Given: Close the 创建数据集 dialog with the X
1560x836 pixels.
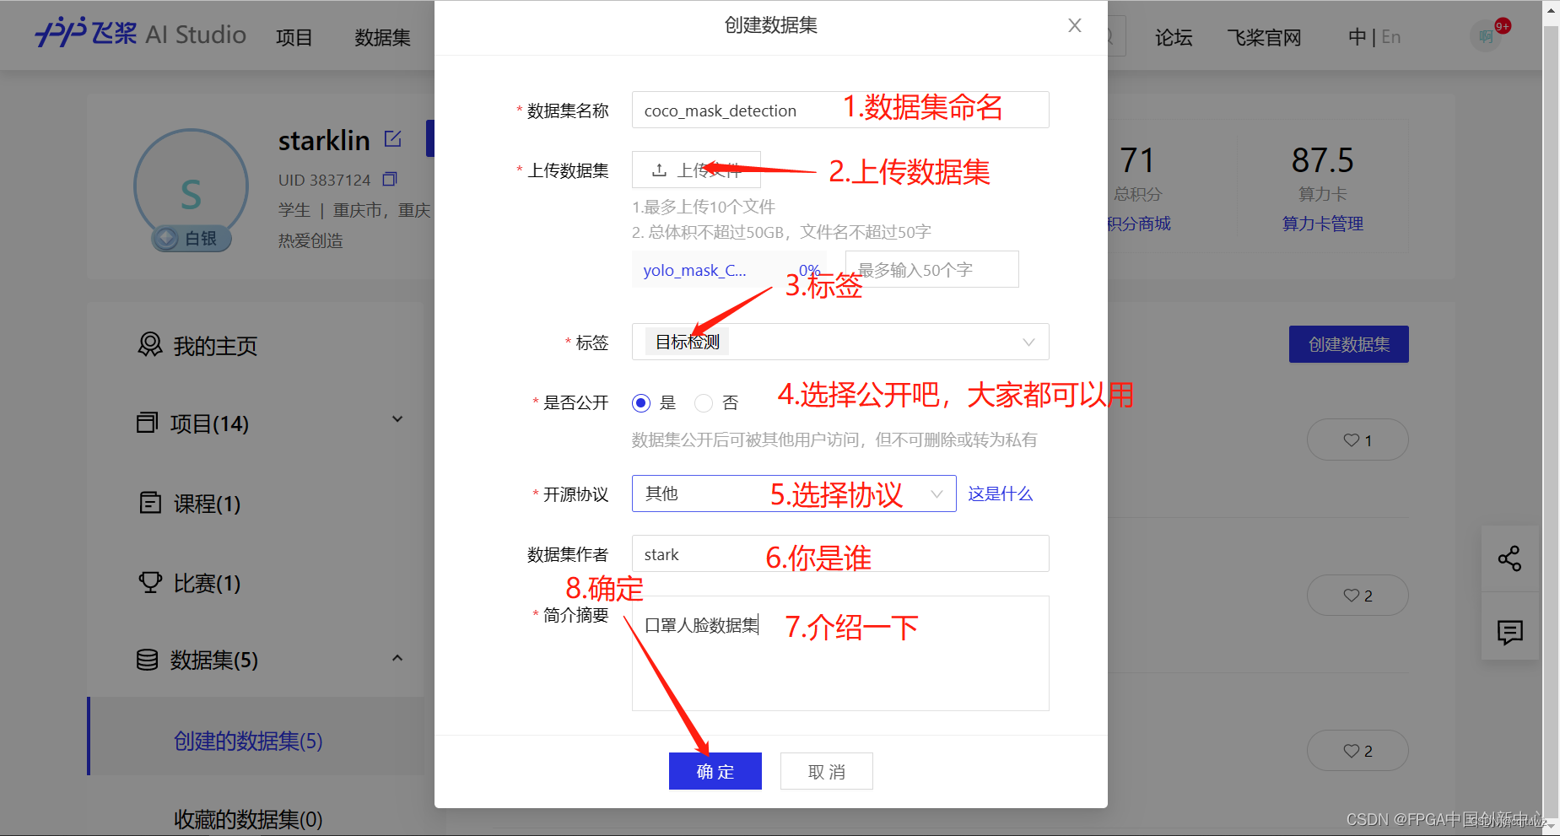Looking at the screenshot, I should [1074, 25].
